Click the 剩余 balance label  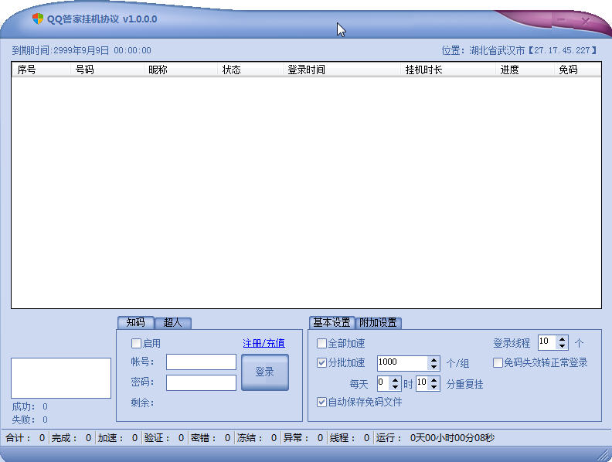(143, 403)
